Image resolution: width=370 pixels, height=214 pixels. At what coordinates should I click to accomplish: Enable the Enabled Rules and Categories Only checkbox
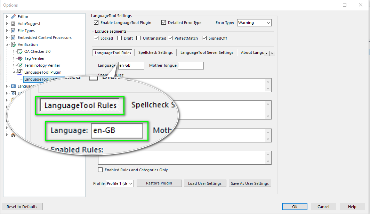(100, 170)
